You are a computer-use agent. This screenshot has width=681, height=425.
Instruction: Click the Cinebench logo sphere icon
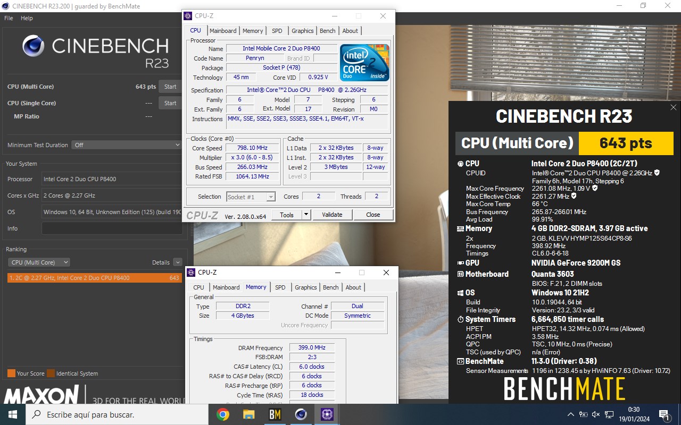[34, 46]
